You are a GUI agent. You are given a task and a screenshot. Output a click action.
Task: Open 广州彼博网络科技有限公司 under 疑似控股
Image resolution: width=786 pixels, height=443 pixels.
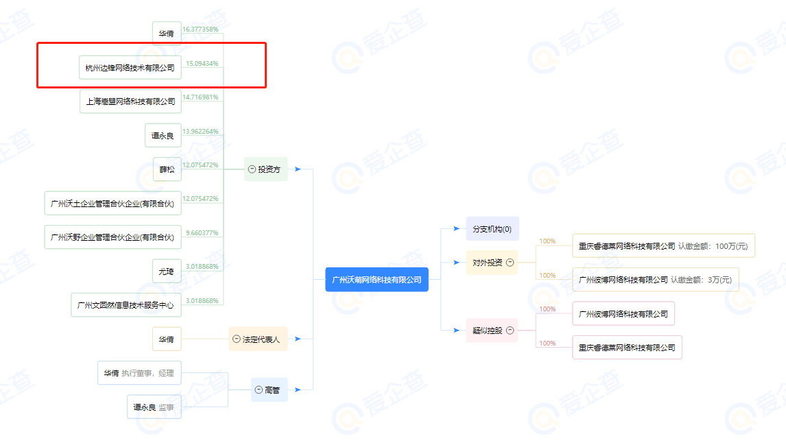[623, 314]
